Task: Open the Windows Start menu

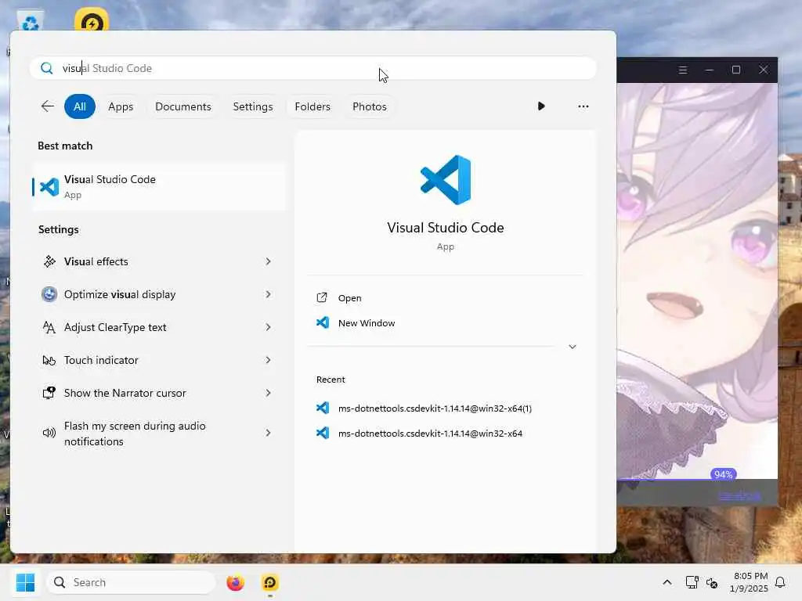Action: point(25,582)
